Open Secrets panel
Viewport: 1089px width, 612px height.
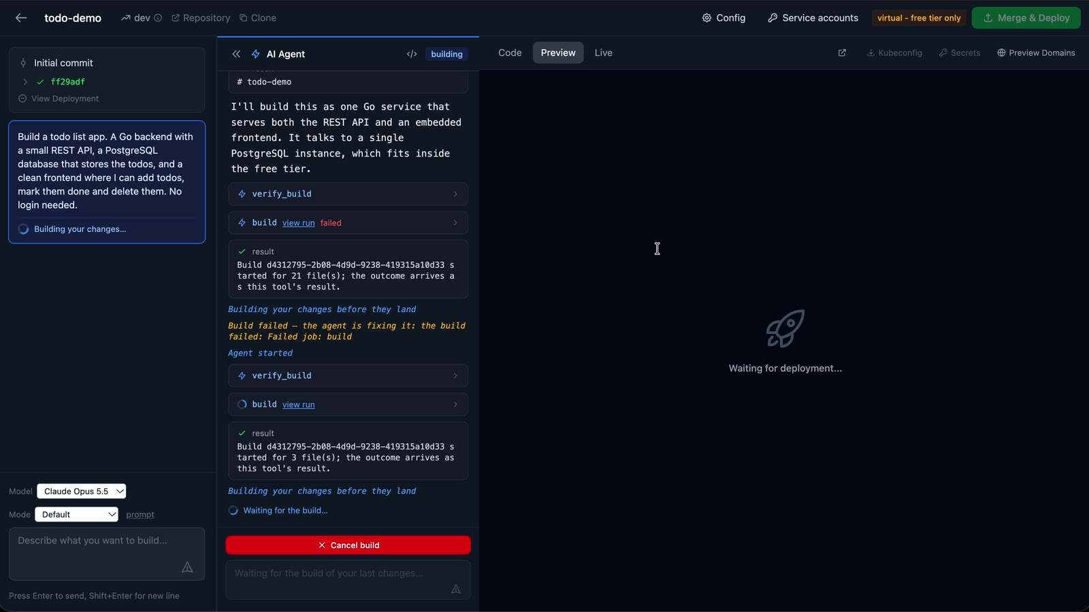(960, 52)
